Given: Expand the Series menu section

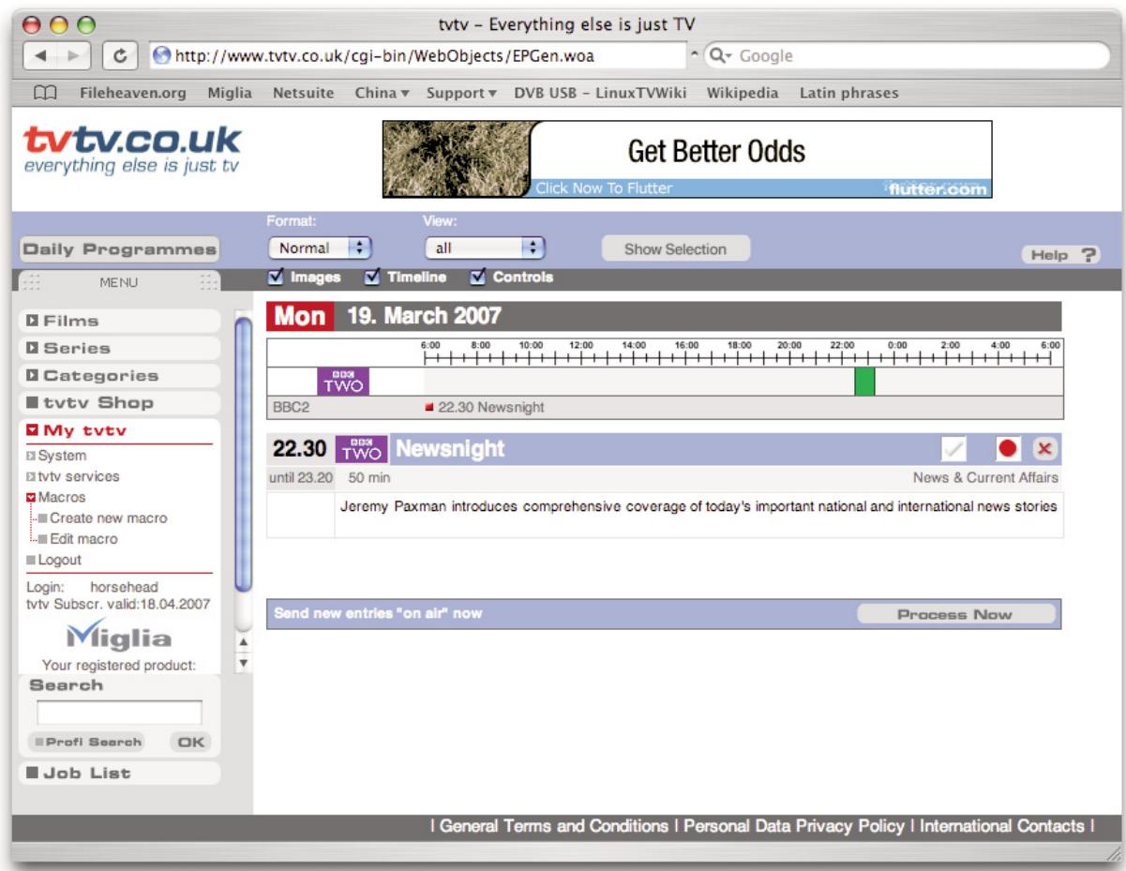Looking at the screenshot, I should pos(118,348).
